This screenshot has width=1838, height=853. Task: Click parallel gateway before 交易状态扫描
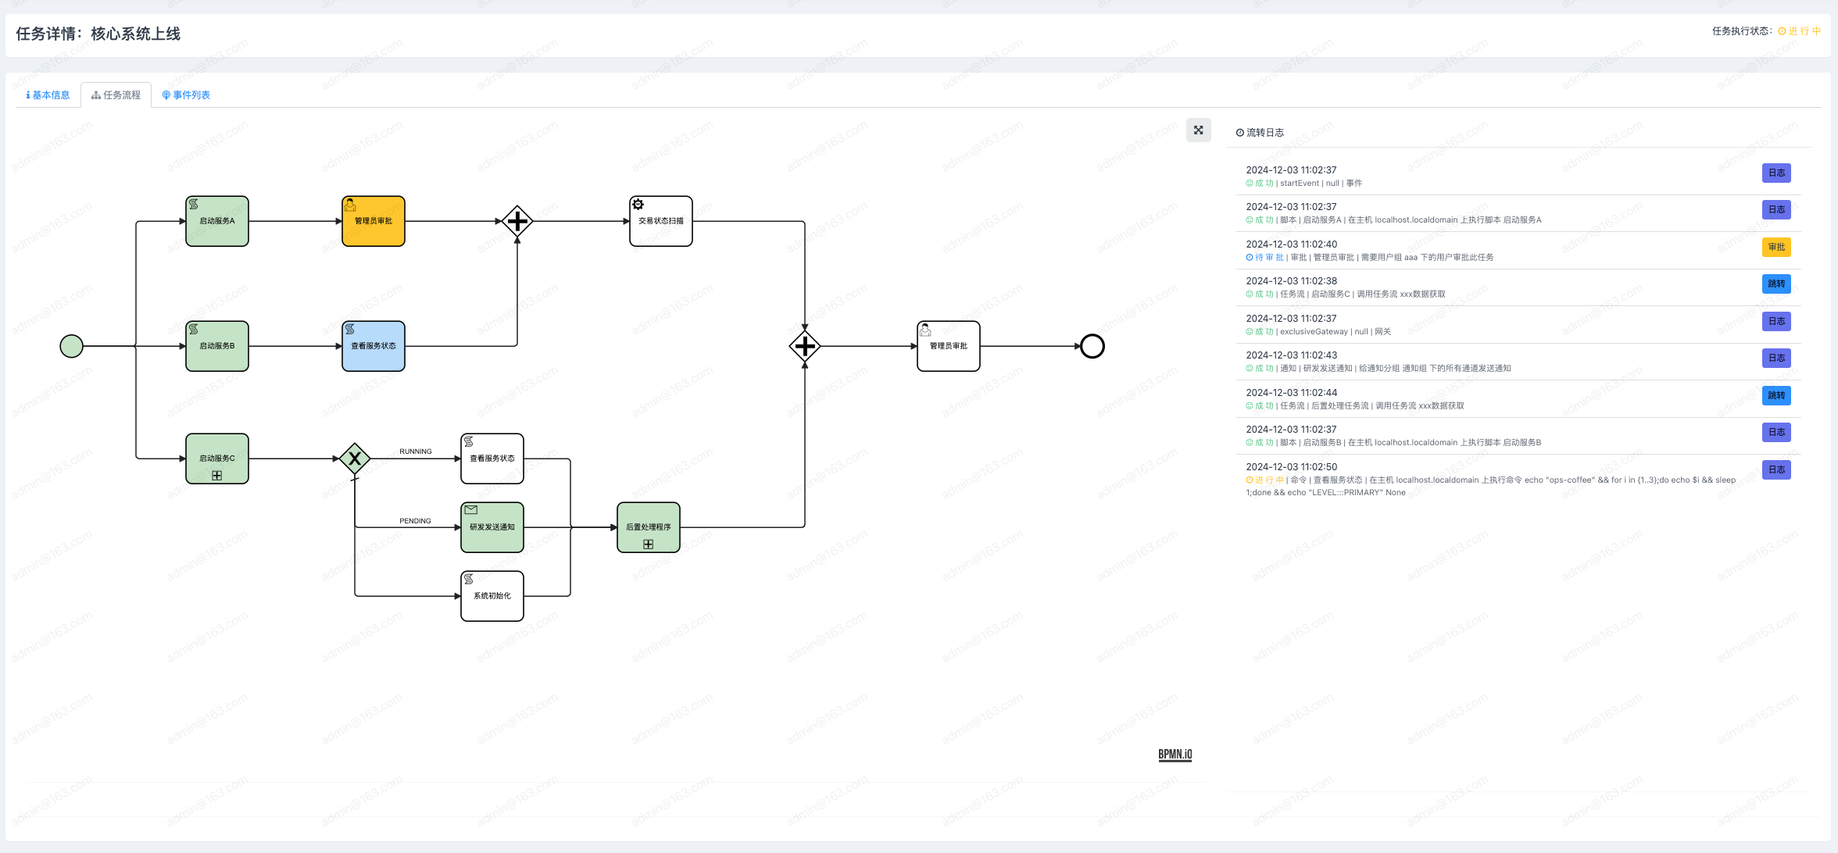pyautogui.click(x=517, y=221)
